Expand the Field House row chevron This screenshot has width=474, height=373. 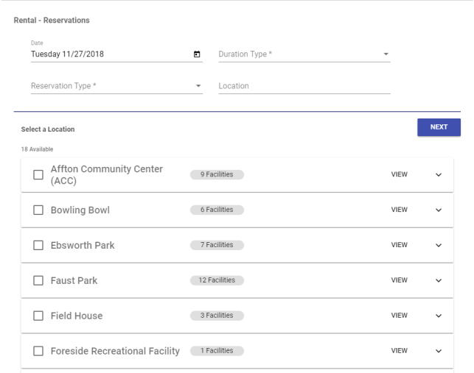439,316
